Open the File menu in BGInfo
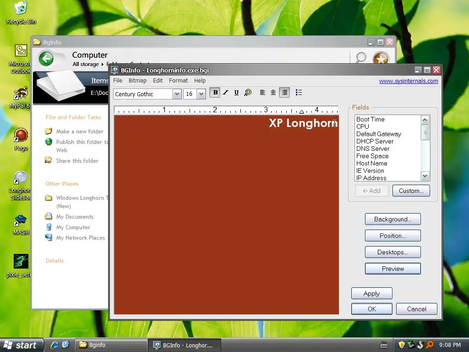 coord(118,81)
